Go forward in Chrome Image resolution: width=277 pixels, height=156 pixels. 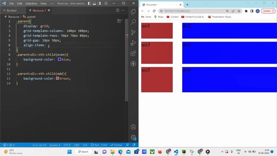pyautogui.click(x=148, y=11)
